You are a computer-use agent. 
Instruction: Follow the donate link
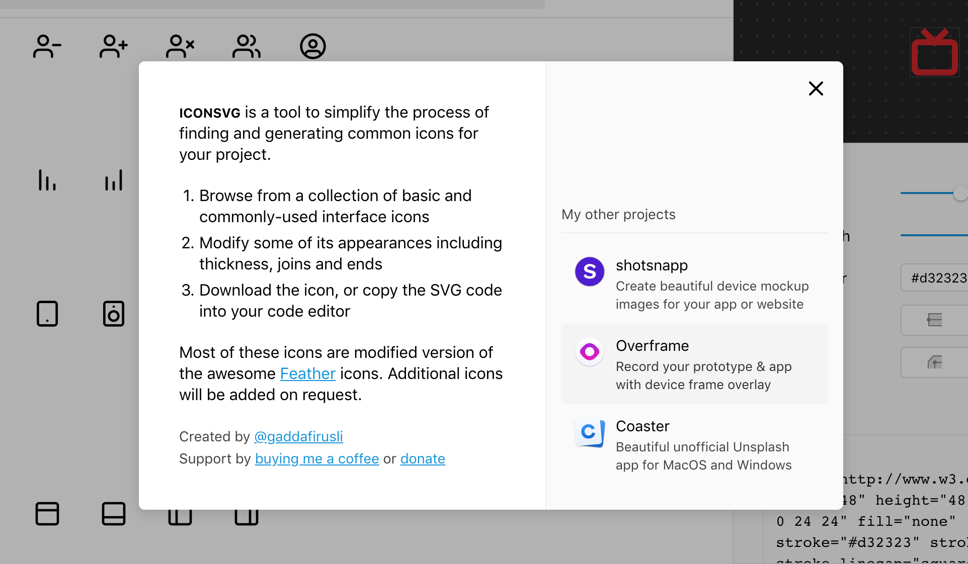point(423,458)
